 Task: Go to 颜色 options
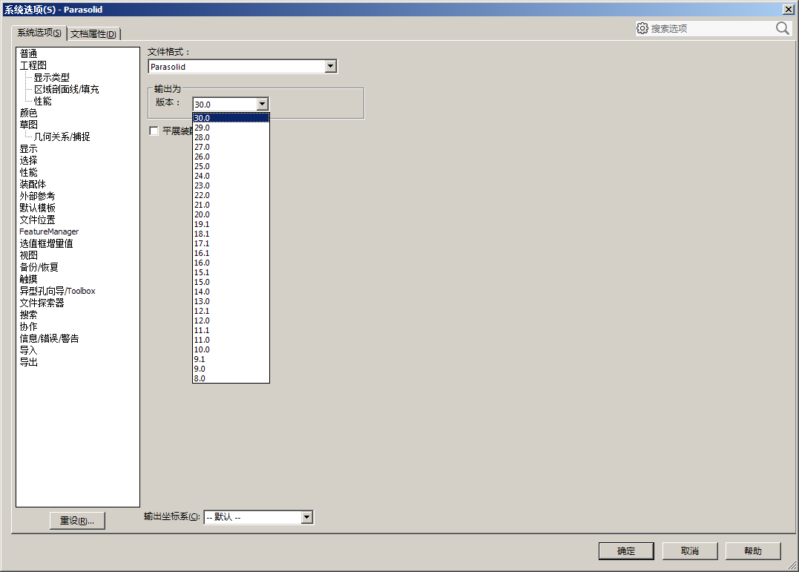pyautogui.click(x=28, y=113)
